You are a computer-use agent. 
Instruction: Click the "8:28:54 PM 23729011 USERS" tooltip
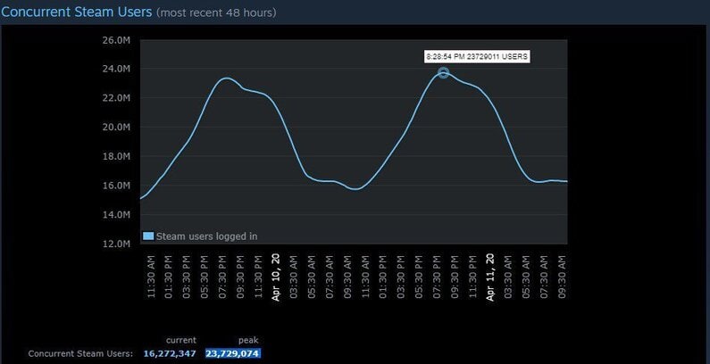coord(477,57)
